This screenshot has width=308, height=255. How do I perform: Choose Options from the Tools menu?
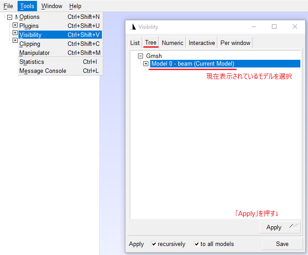60,17
